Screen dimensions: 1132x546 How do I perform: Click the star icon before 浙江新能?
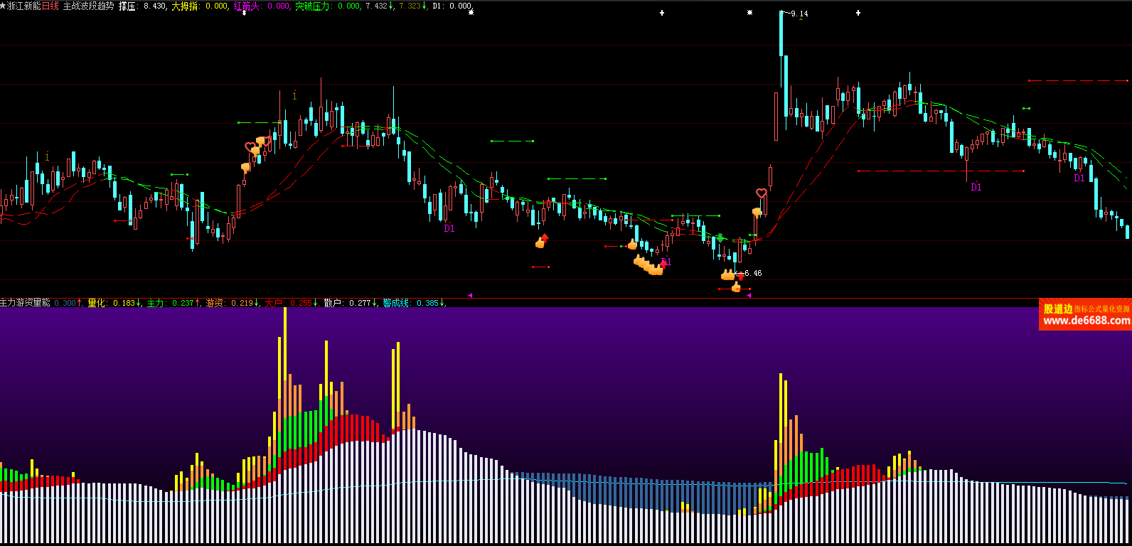3,6
